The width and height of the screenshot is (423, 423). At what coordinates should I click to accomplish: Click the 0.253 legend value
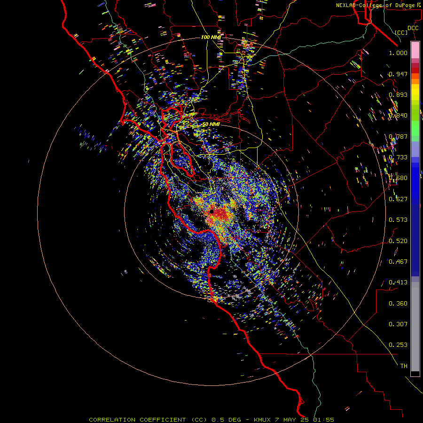point(398,345)
